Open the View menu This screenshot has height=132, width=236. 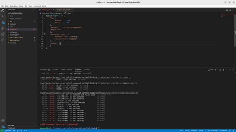tap(21, 6)
